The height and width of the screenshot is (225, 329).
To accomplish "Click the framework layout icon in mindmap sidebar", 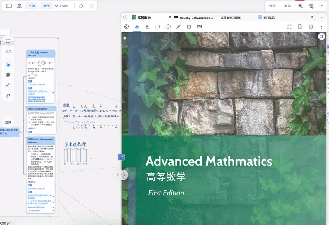I will point(8,52).
